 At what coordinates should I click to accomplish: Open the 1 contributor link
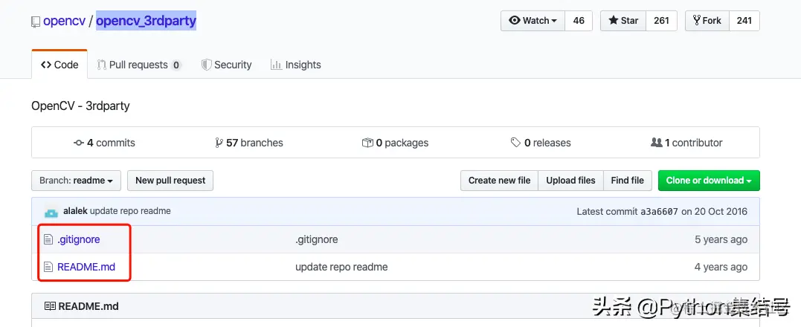(686, 143)
